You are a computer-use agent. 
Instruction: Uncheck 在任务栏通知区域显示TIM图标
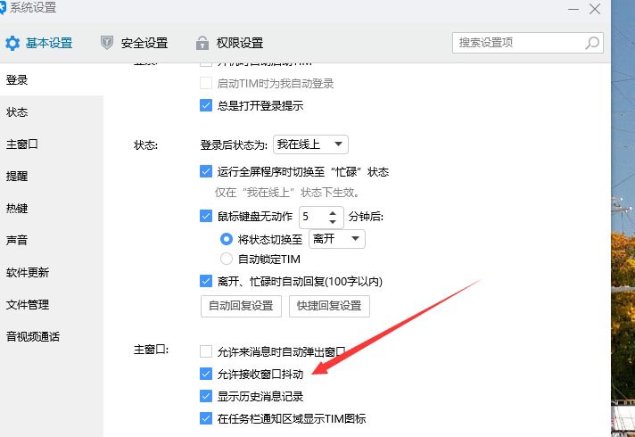coord(206,418)
